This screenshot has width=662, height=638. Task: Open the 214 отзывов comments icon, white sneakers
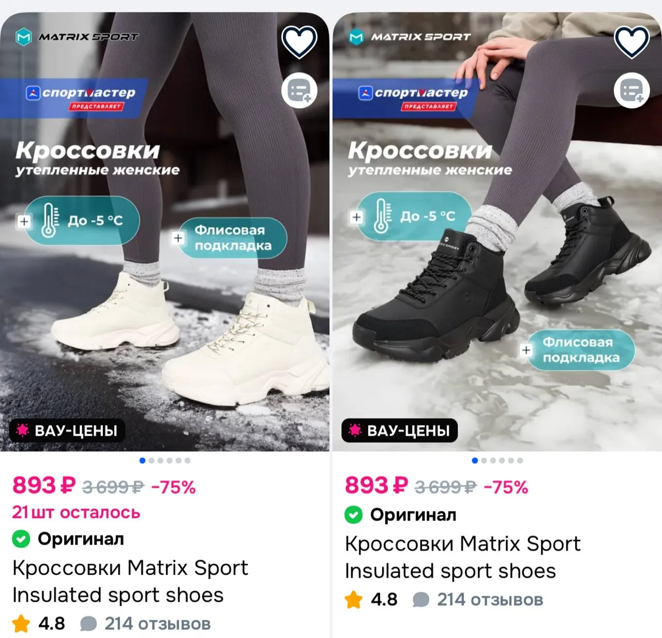(88, 624)
